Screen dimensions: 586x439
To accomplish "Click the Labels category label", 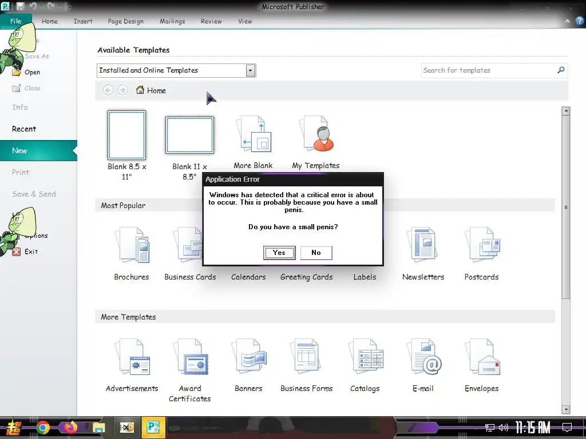I will [365, 277].
